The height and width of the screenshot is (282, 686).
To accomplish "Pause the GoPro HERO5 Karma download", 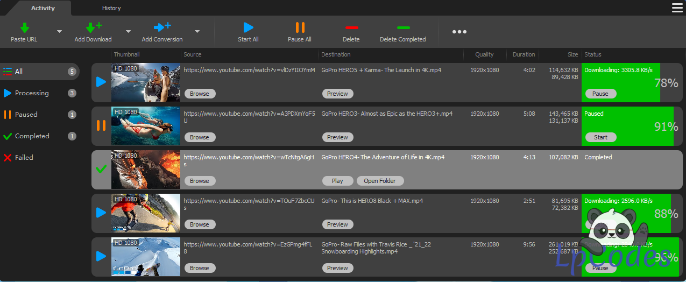I will tap(600, 94).
